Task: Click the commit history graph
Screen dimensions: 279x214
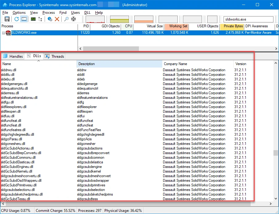Action: pyautogui.click(x=119, y=19)
